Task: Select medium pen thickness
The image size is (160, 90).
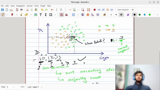Action: click(x=116, y=15)
